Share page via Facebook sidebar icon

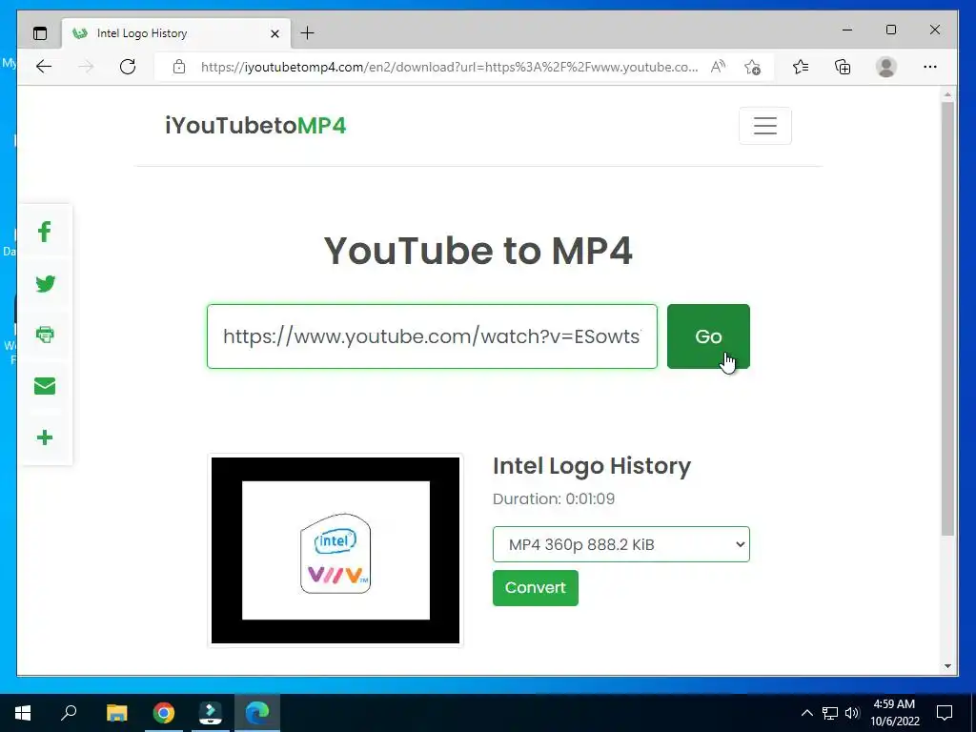[44, 233]
